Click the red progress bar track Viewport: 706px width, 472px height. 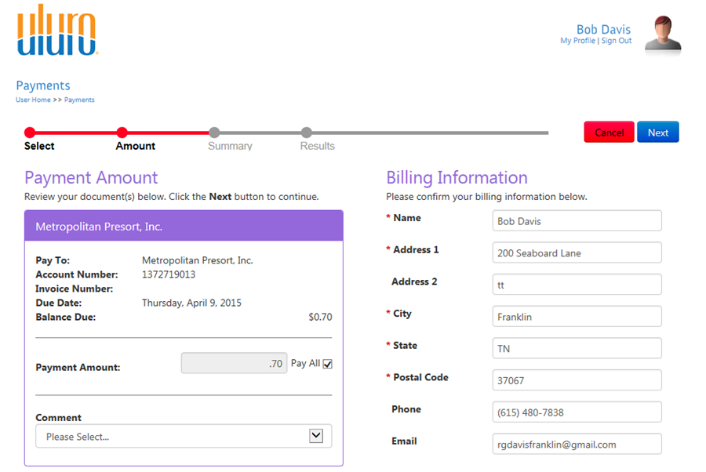pos(78,133)
